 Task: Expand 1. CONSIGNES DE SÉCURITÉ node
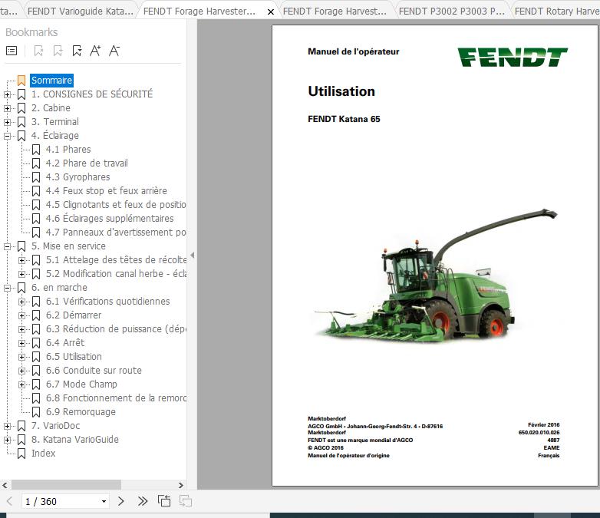[x=7, y=94]
